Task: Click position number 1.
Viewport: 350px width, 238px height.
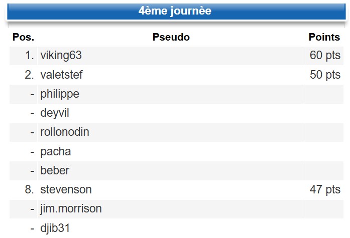Action: pos(30,55)
